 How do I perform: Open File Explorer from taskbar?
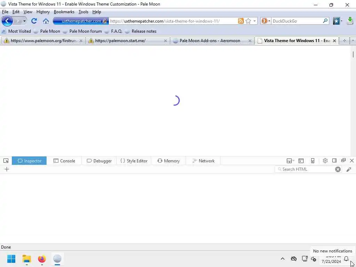26,259
